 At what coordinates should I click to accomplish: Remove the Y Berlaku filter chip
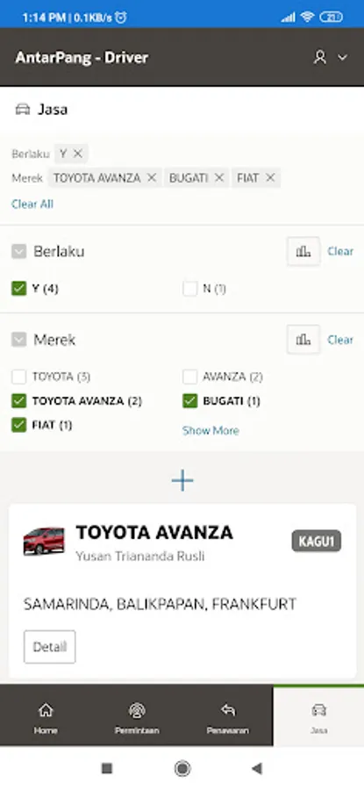[x=77, y=154]
